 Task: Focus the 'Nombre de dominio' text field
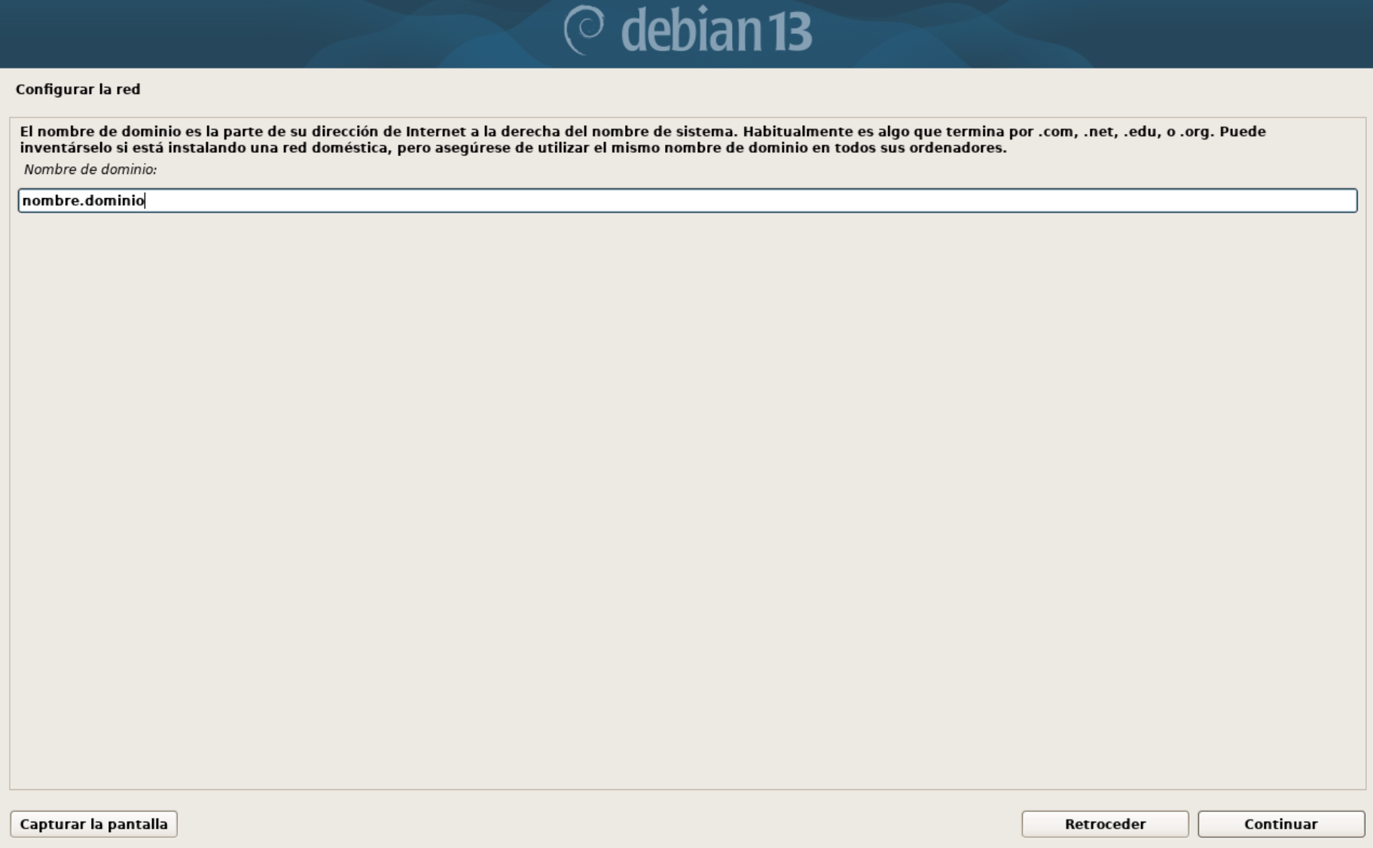point(687,200)
